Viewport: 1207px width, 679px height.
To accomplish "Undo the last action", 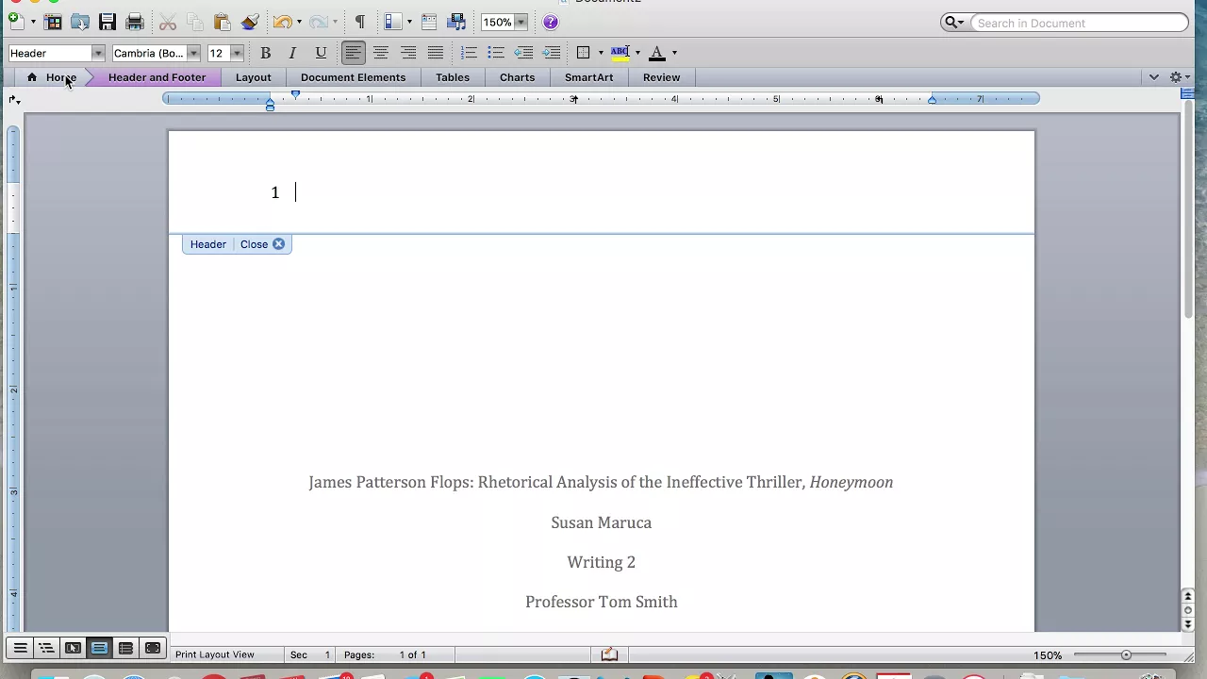I will [282, 22].
